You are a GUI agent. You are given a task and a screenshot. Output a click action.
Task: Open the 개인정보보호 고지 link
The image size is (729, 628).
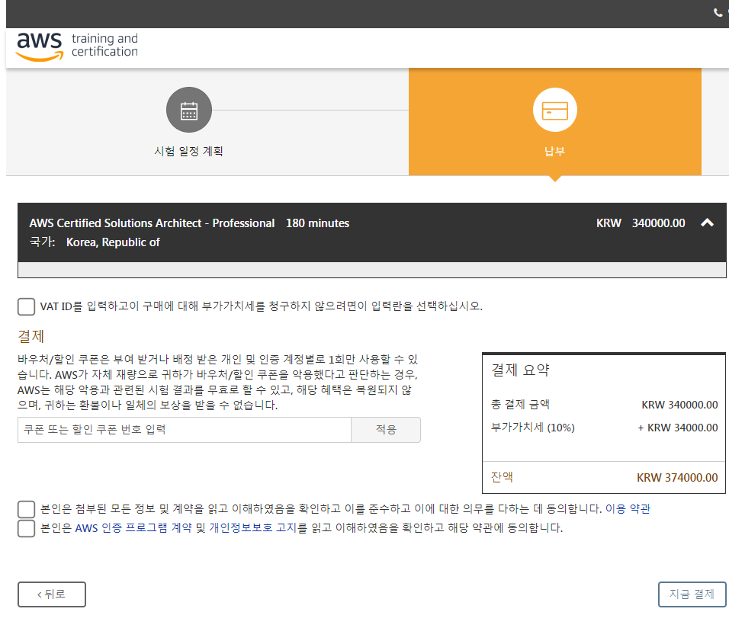(x=252, y=528)
